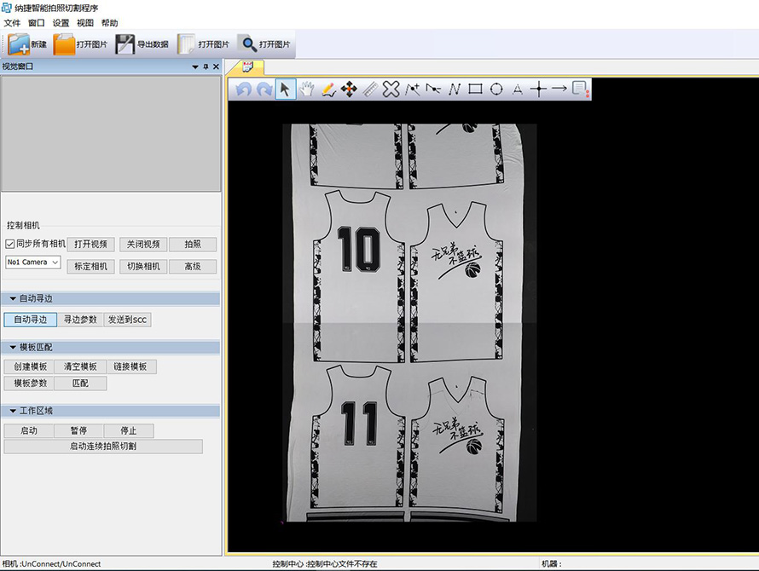Select the crosshair tool
This screenshot has width=759, height=571.
pyautogui.click(x=538, y=89)
